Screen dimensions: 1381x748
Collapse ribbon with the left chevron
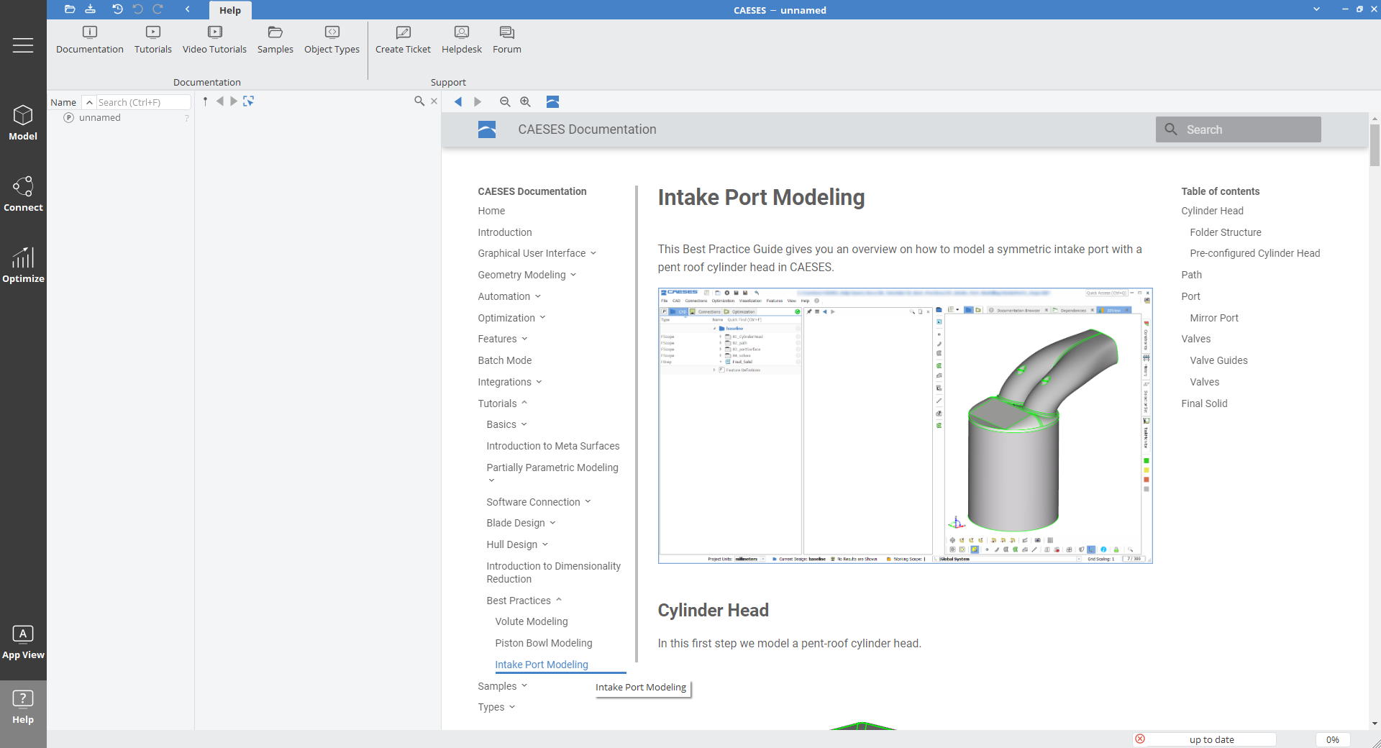[x=187, y=9]
